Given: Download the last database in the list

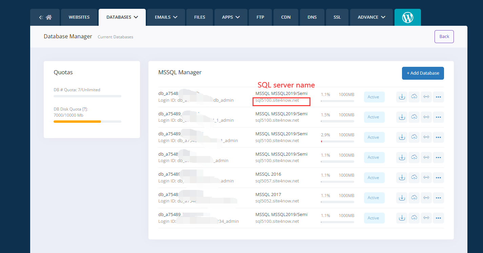Looking at the screenshot, I should click(402, 218).
